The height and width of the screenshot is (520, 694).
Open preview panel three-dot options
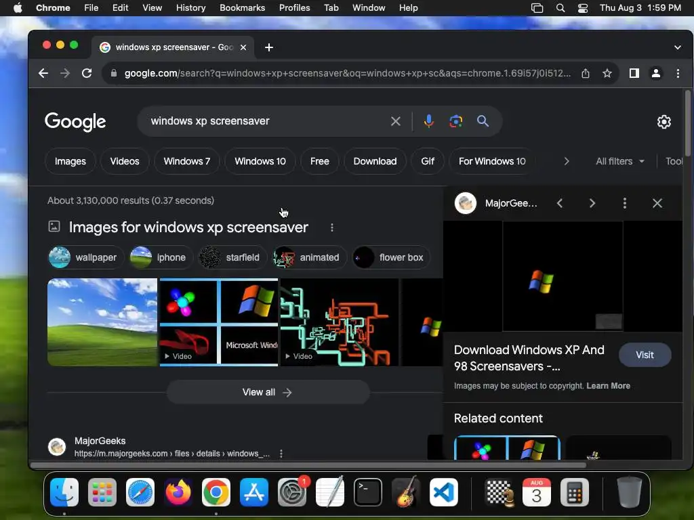[x=624, y=203]
